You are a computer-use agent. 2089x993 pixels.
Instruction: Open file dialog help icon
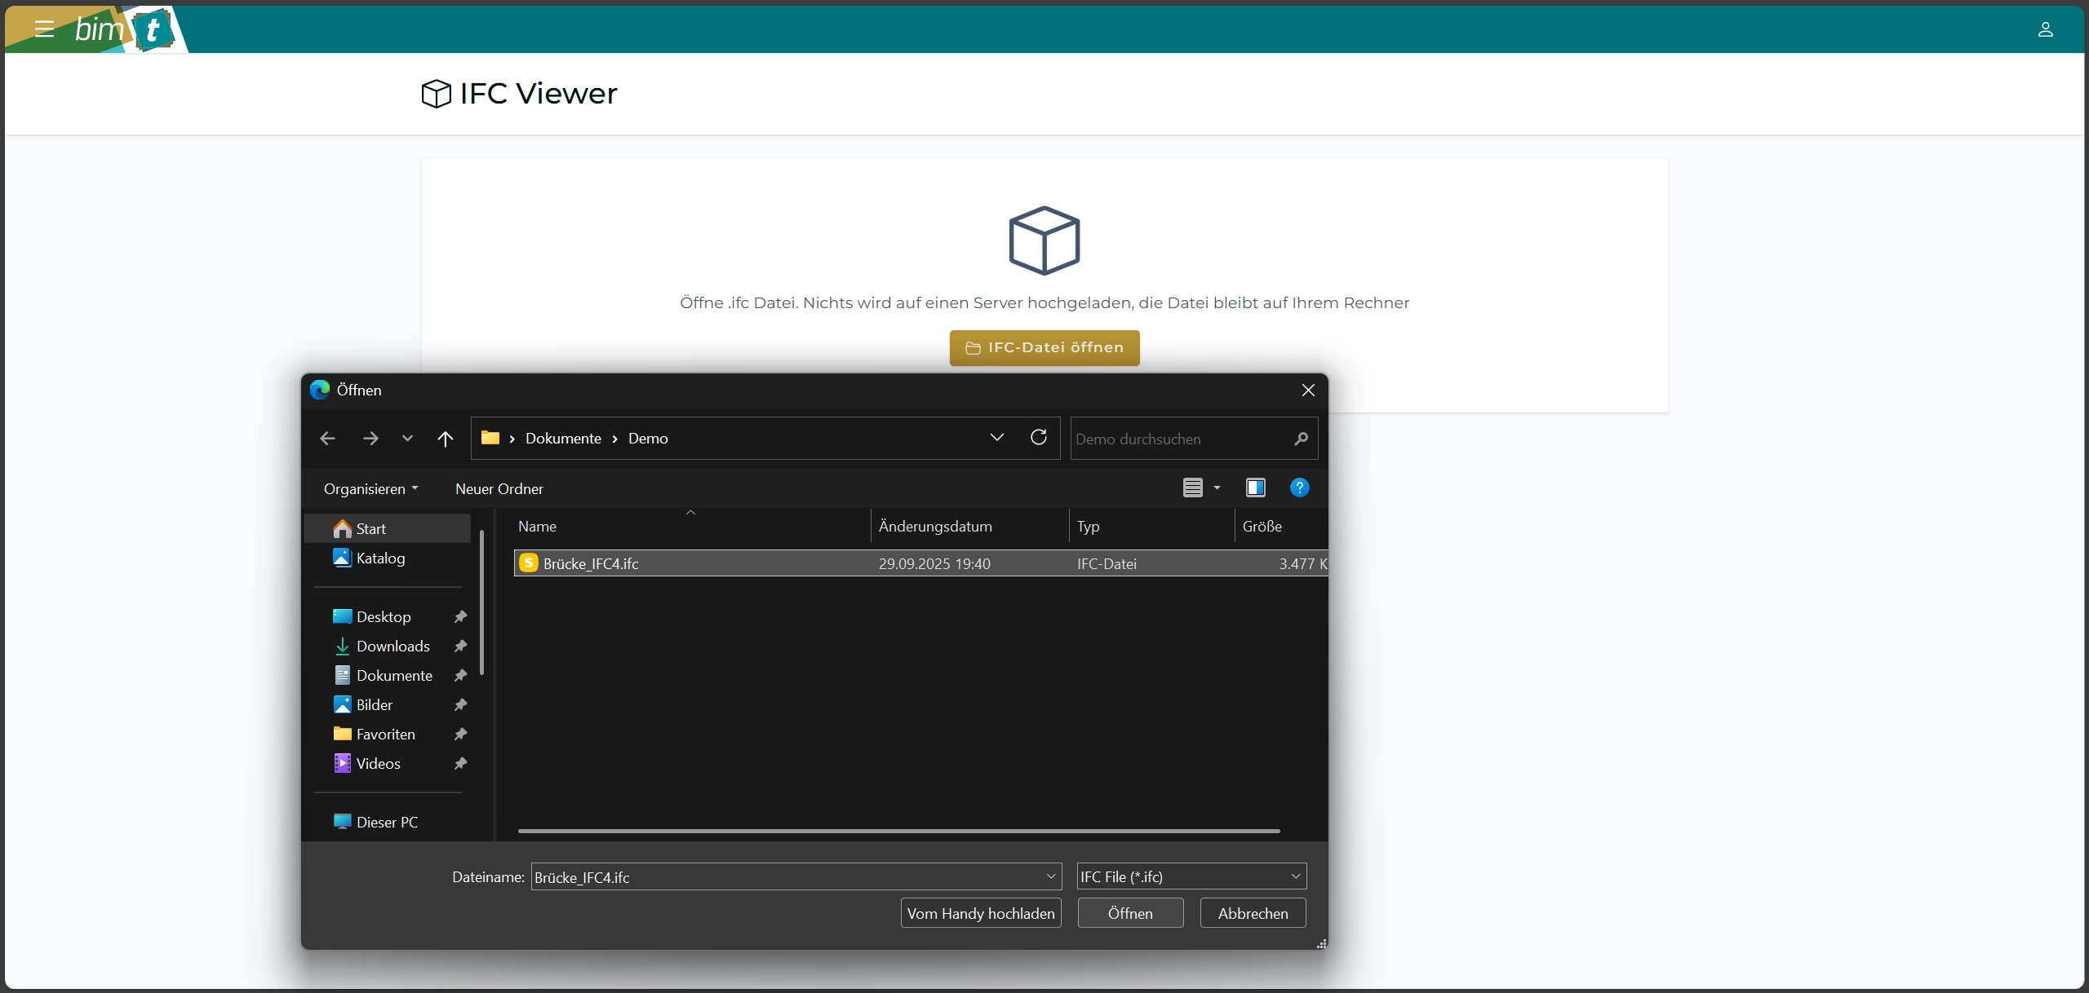1299,488
